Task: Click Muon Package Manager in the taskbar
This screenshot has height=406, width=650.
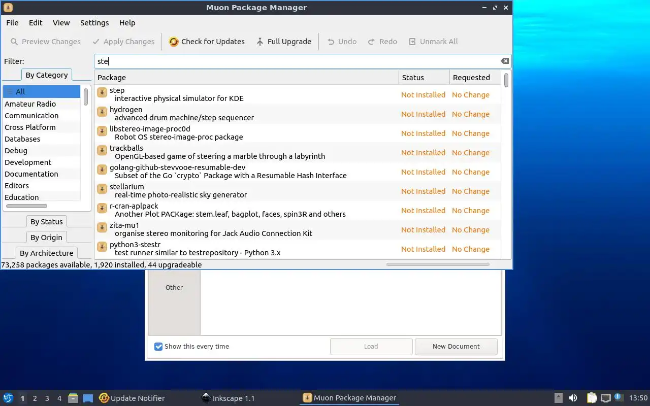Action: (x=349, y=398)
